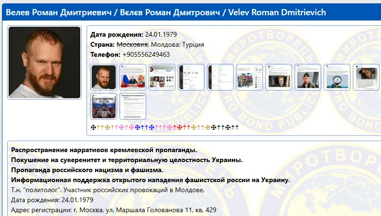Click the country 'Молдова'
The width and height of the screenshot is (381, 216).
(x=165, y=45)
